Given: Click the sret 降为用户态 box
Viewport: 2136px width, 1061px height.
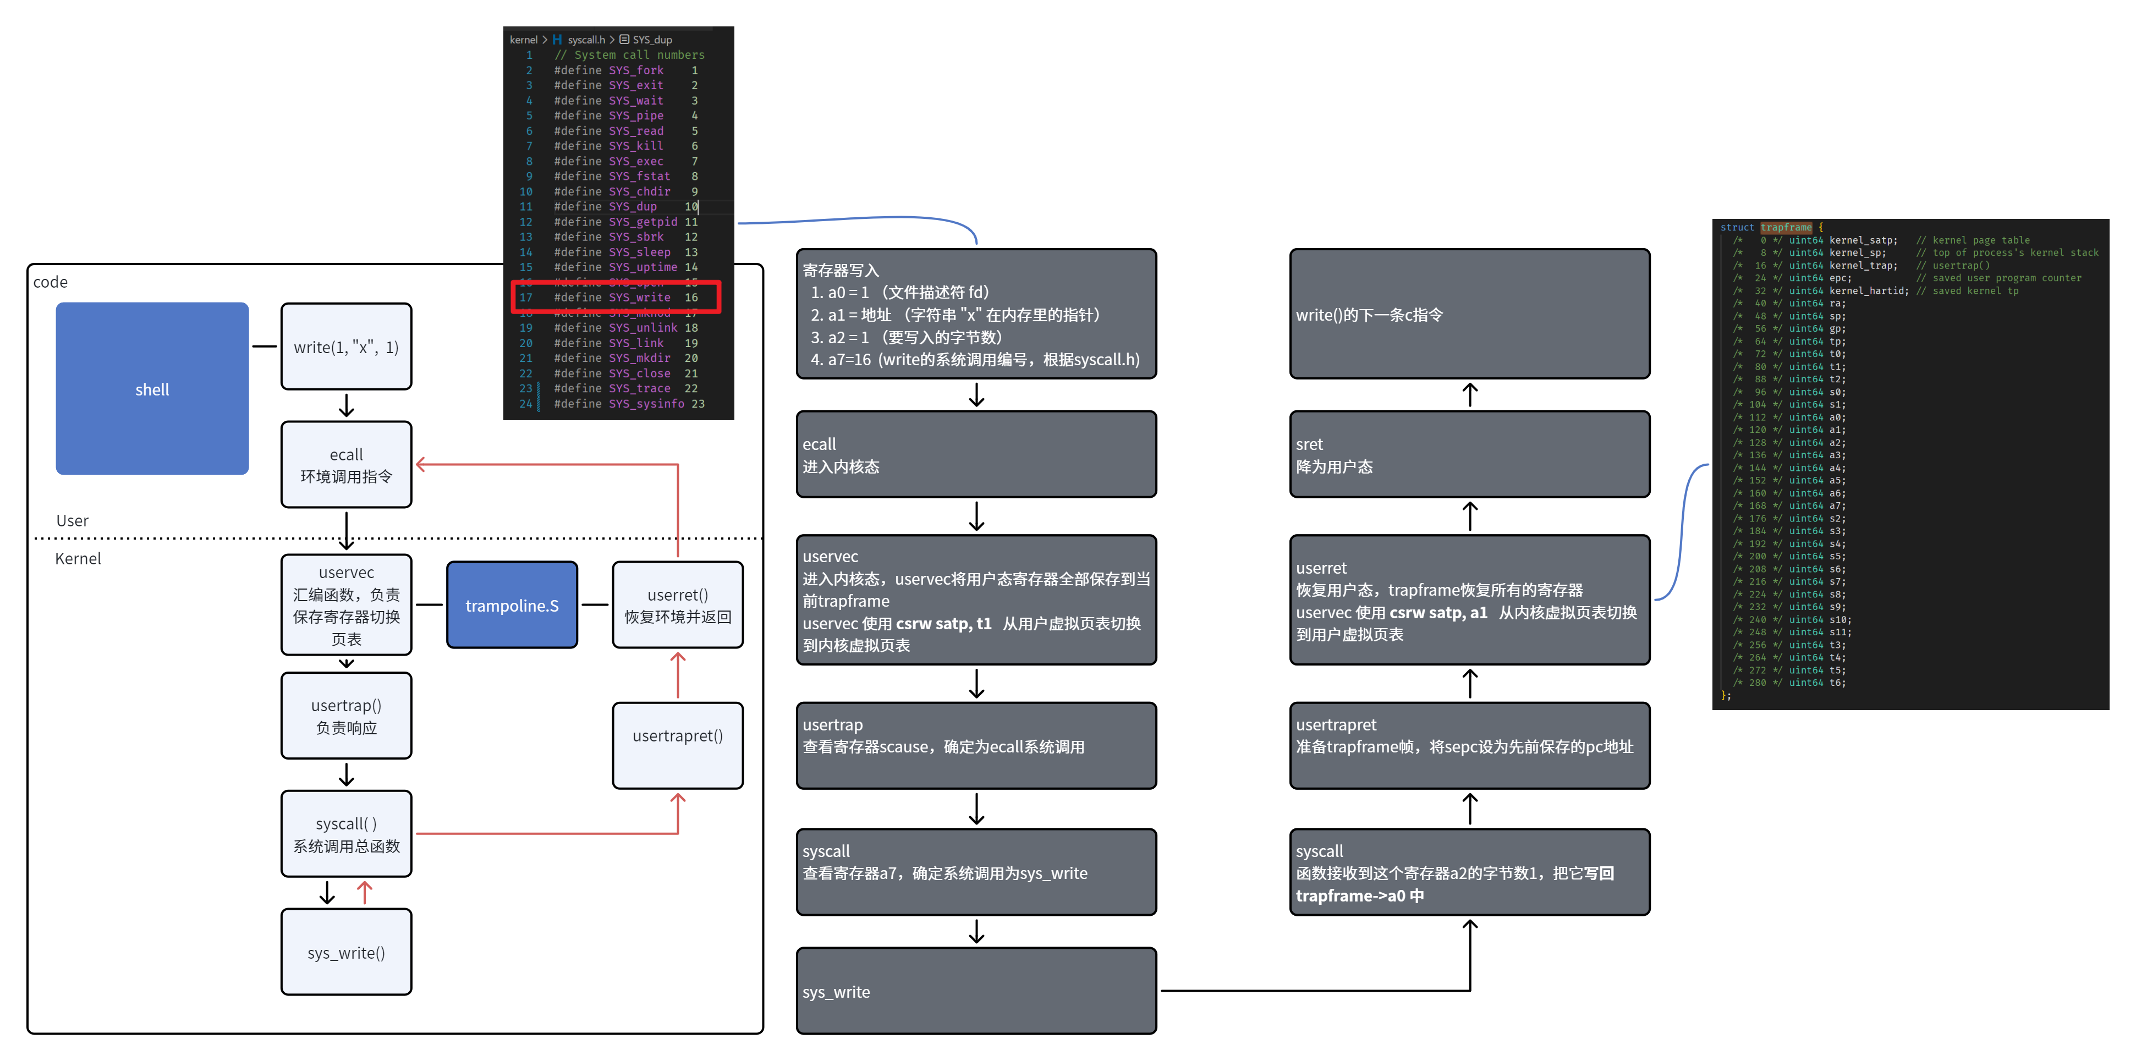Looking at the screenshot, I should (x=1469, y=454).
